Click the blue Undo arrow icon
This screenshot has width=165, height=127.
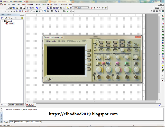[x=37, y=8]
